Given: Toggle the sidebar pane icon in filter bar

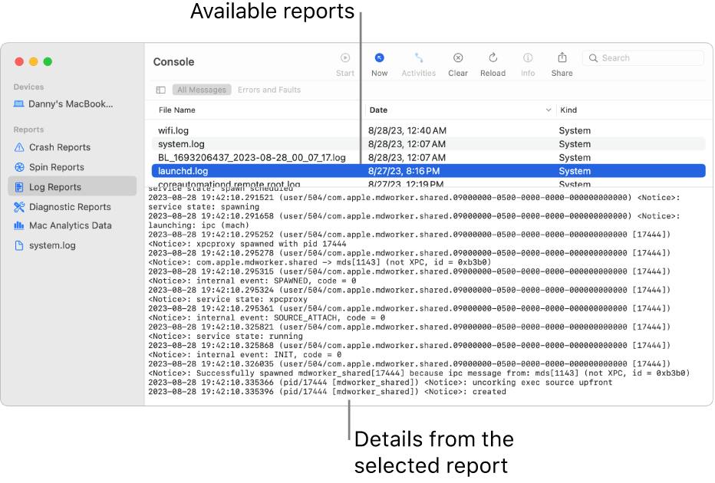Looking at the screenshot, I should (160, 90).
